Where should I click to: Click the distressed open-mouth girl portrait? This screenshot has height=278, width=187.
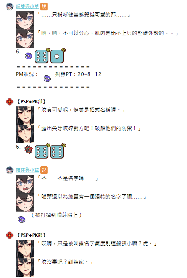click(x=25, y=184)
